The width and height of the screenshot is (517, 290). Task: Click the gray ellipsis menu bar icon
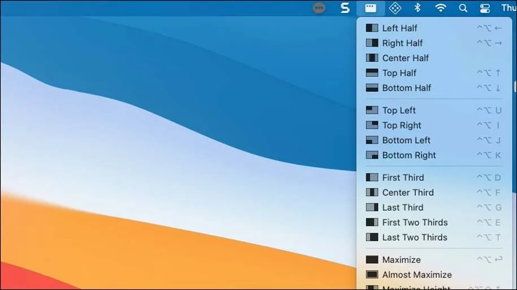[x=319, y=8]
